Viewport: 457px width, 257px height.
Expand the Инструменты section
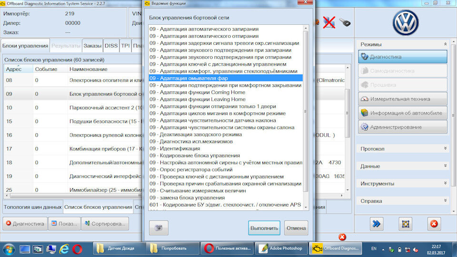tap(445, 183)
